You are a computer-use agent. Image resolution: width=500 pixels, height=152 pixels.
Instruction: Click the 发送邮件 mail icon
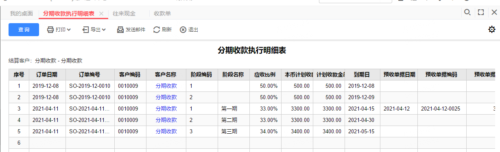coord(120,30)
